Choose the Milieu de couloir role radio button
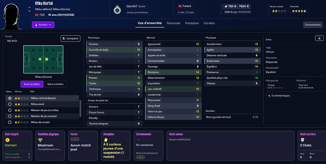Screen dimensions: 326x164 coord(10,122)
